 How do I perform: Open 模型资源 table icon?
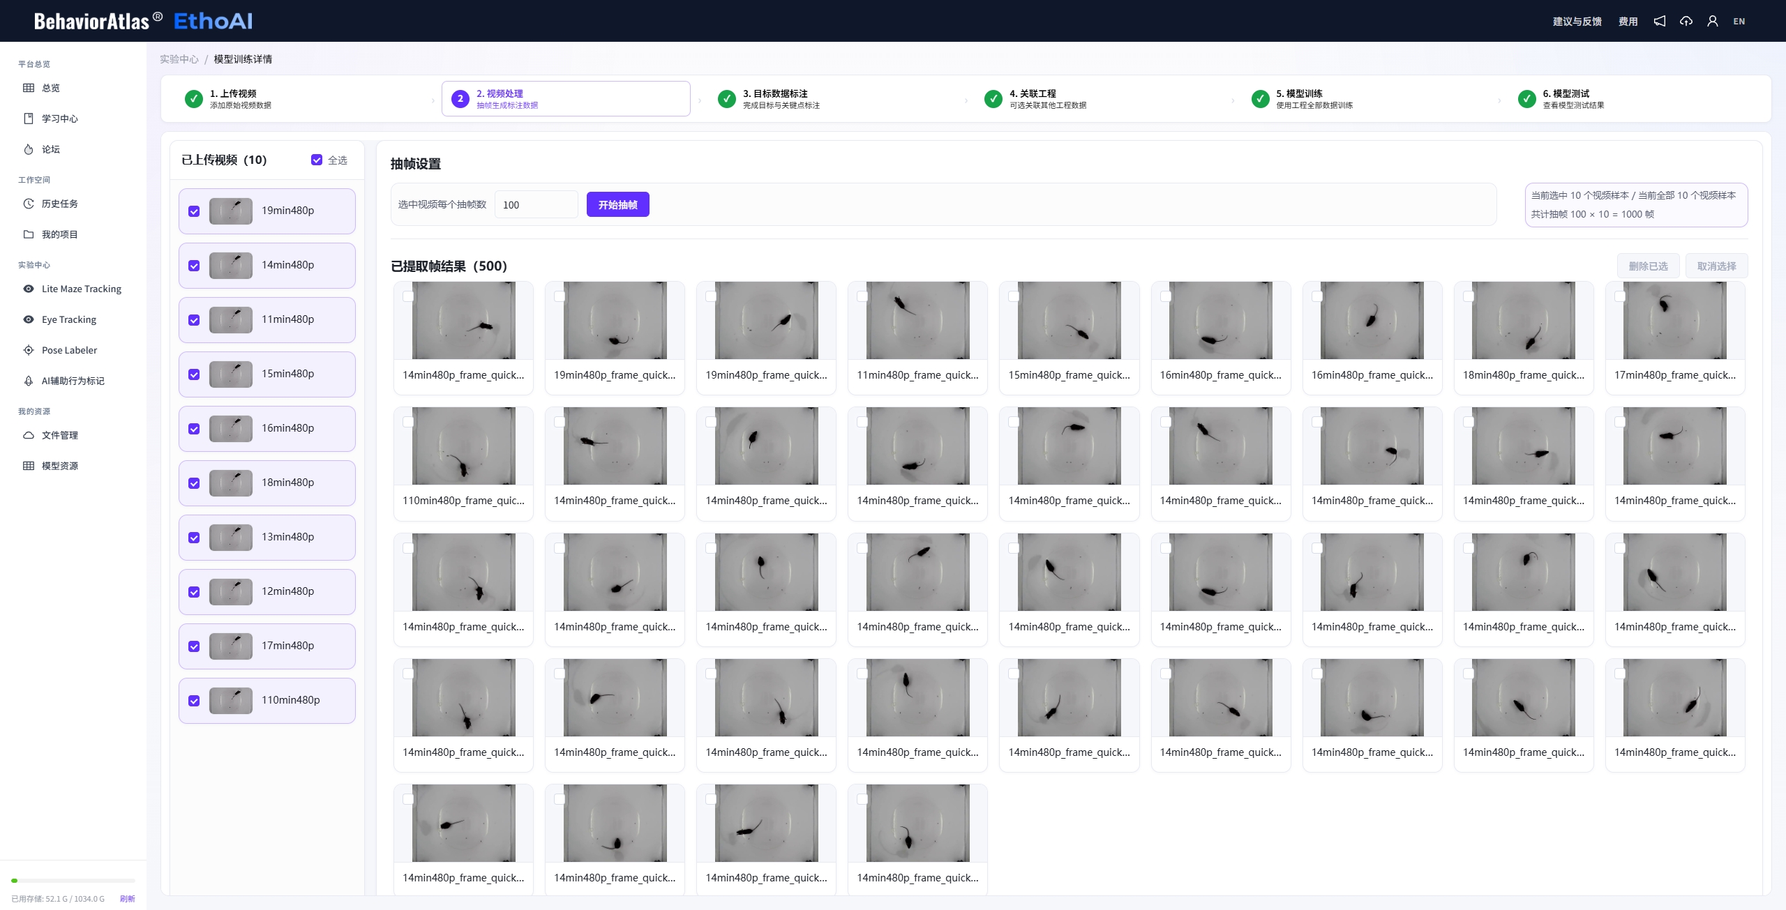coord(29,466)
